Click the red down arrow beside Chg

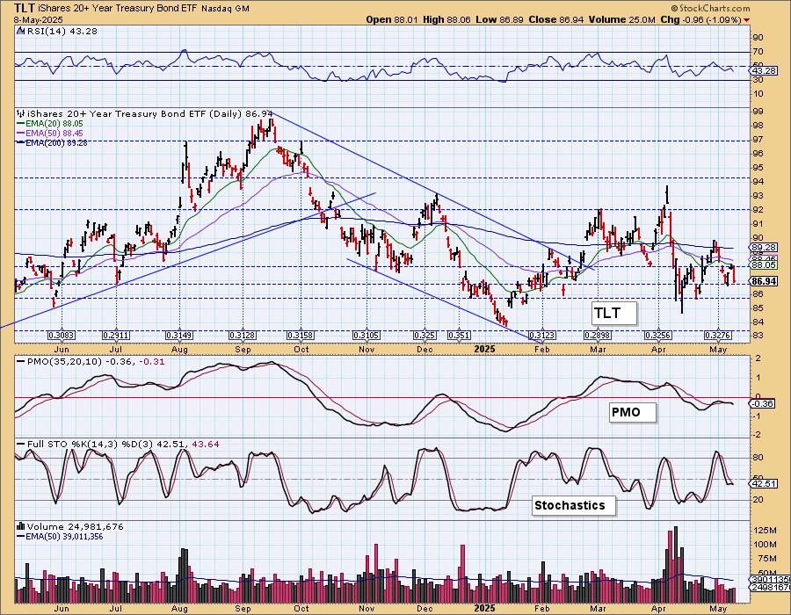coord(746,20)
